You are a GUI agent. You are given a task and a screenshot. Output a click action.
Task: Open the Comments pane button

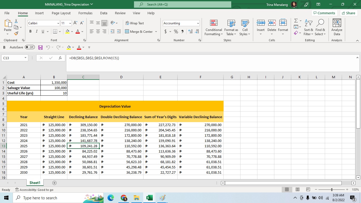point(324,13)
